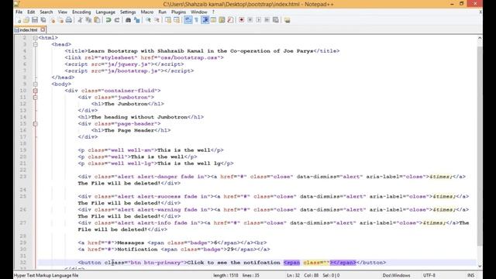Image resolution: width=496 pixels, height=279 pixels.
Task: Click Run Macro Multiple Times icon
Action: [267, 20]
